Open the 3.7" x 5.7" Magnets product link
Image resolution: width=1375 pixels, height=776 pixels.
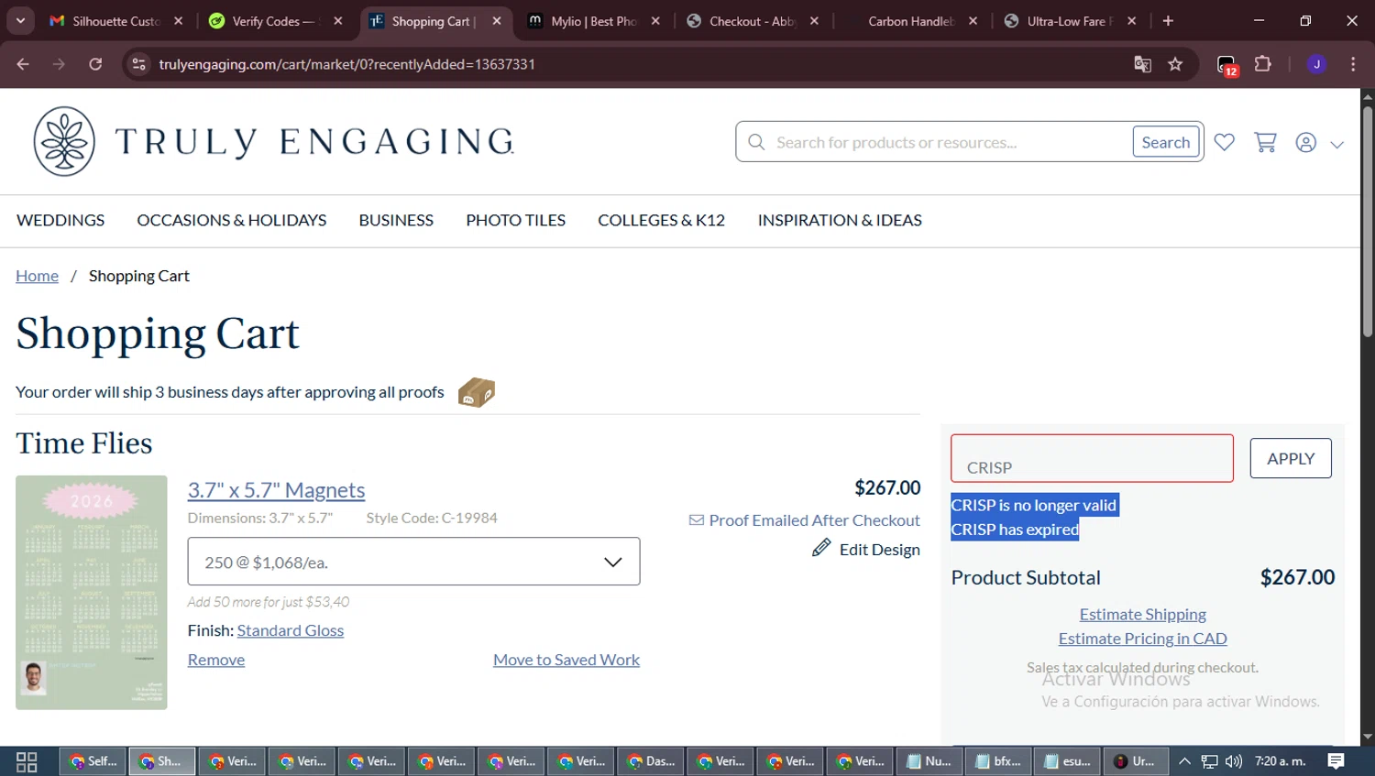coord(276,490)
